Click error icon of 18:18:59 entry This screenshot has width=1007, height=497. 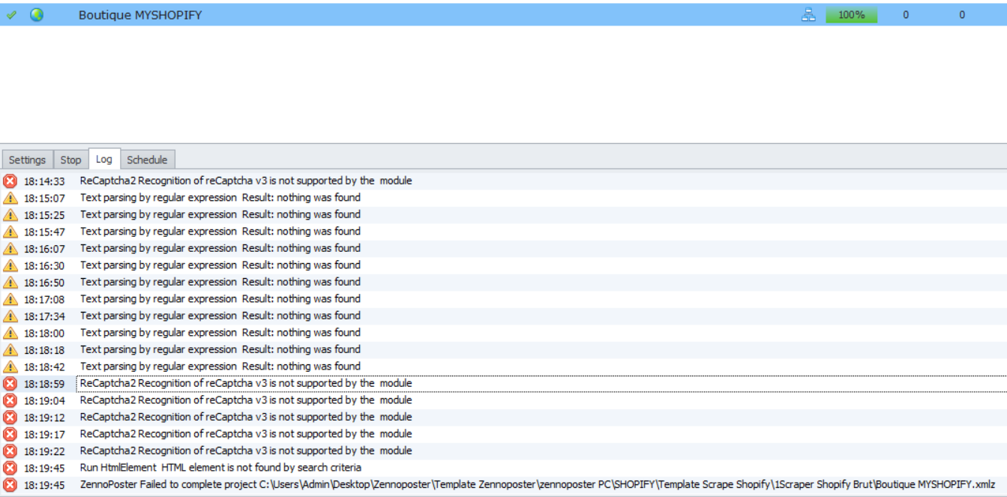click(10, 383)
